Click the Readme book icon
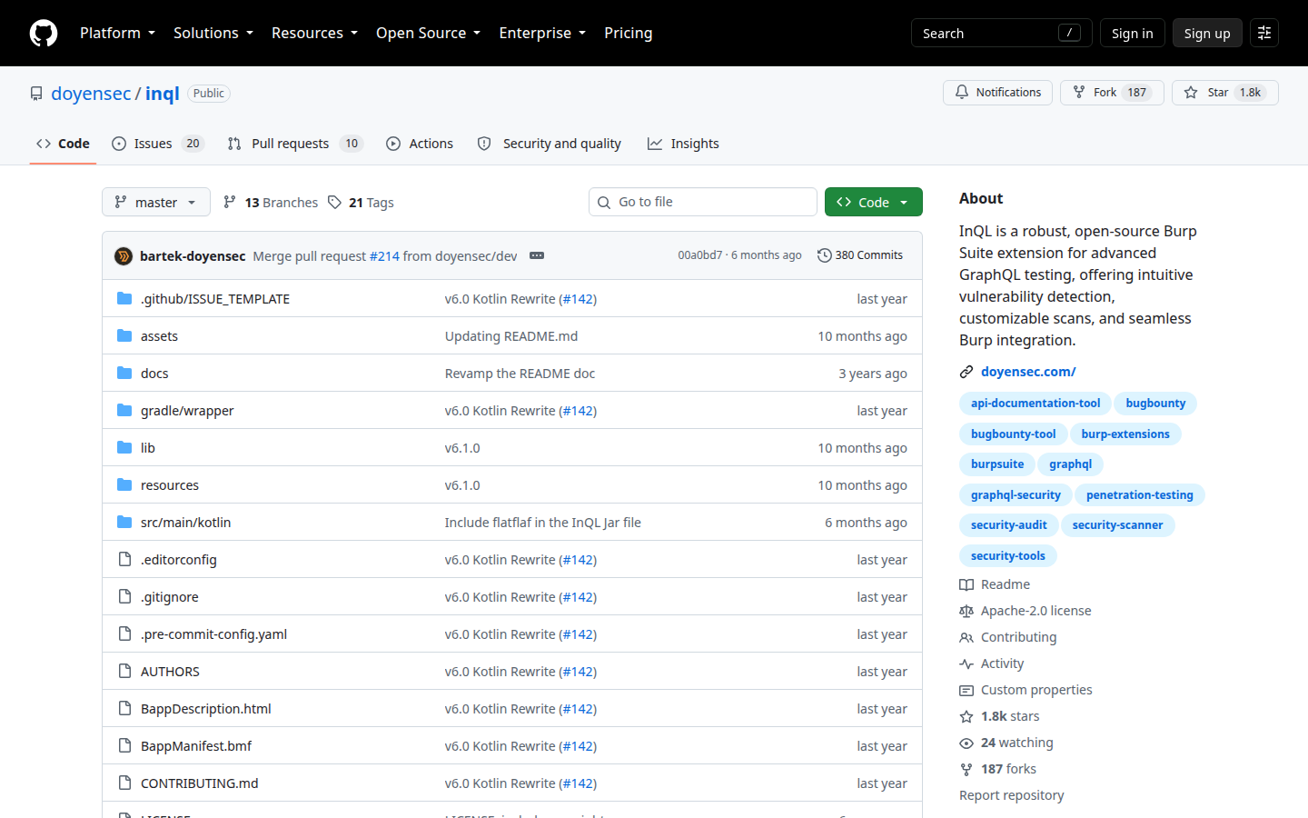Screen dimensions: 1308x818 pos(966,584)
